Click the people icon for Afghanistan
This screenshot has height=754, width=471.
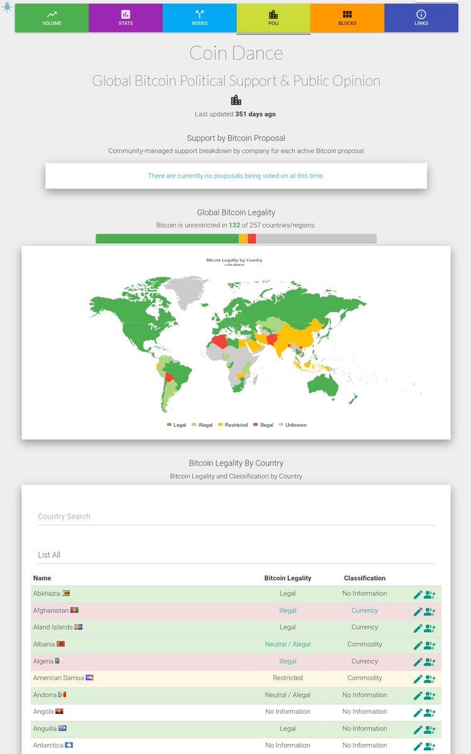pyautogui.click(x=430, y=612)
